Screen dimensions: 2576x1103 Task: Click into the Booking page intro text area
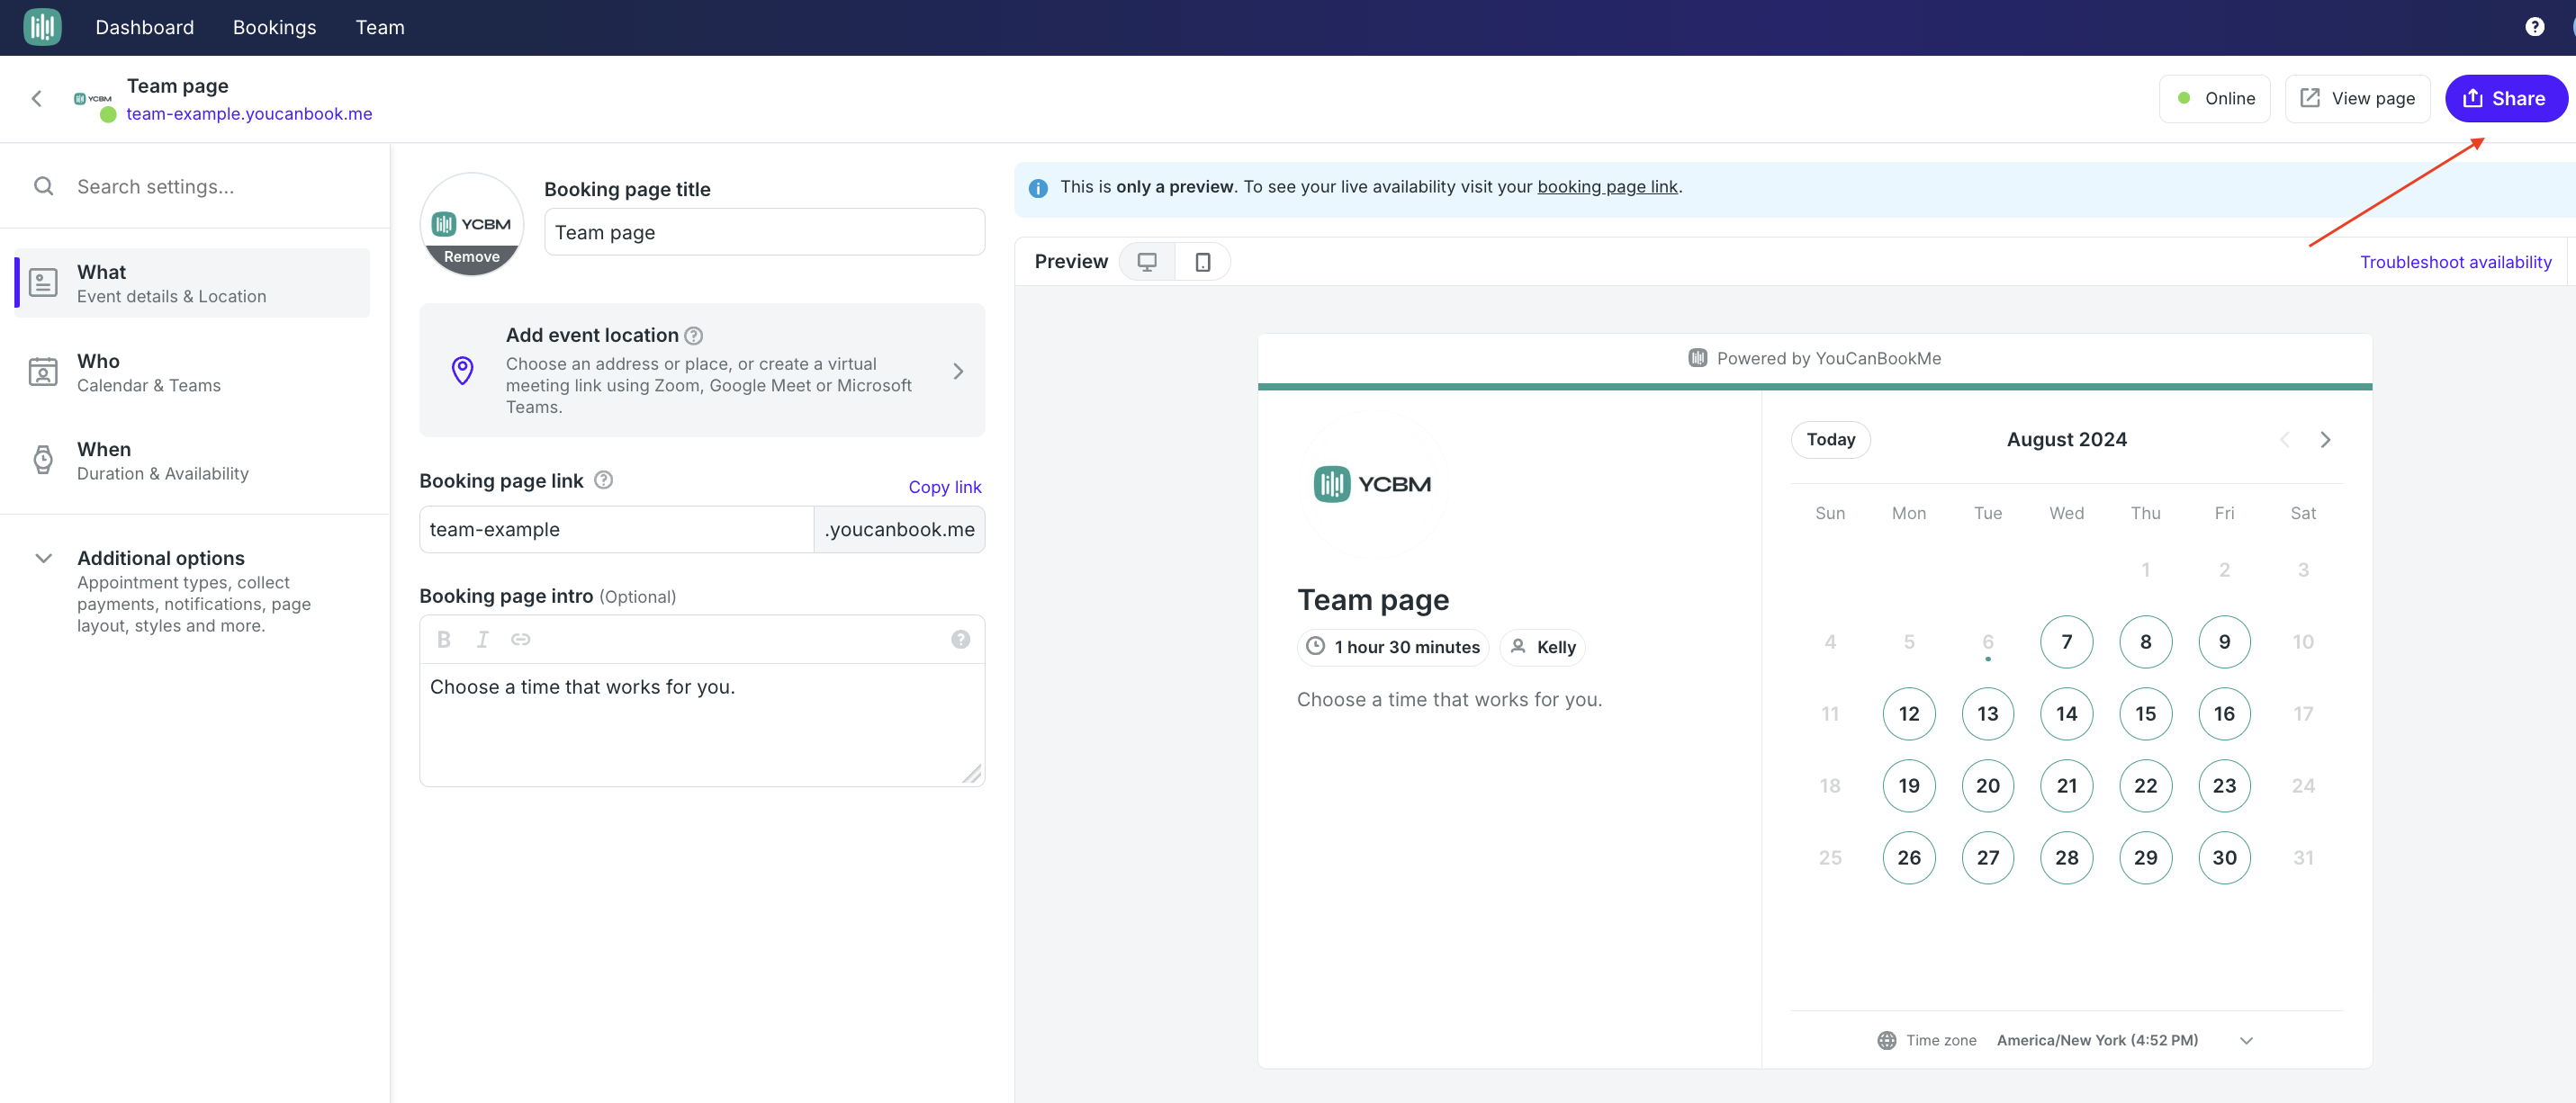click(702, 725)
